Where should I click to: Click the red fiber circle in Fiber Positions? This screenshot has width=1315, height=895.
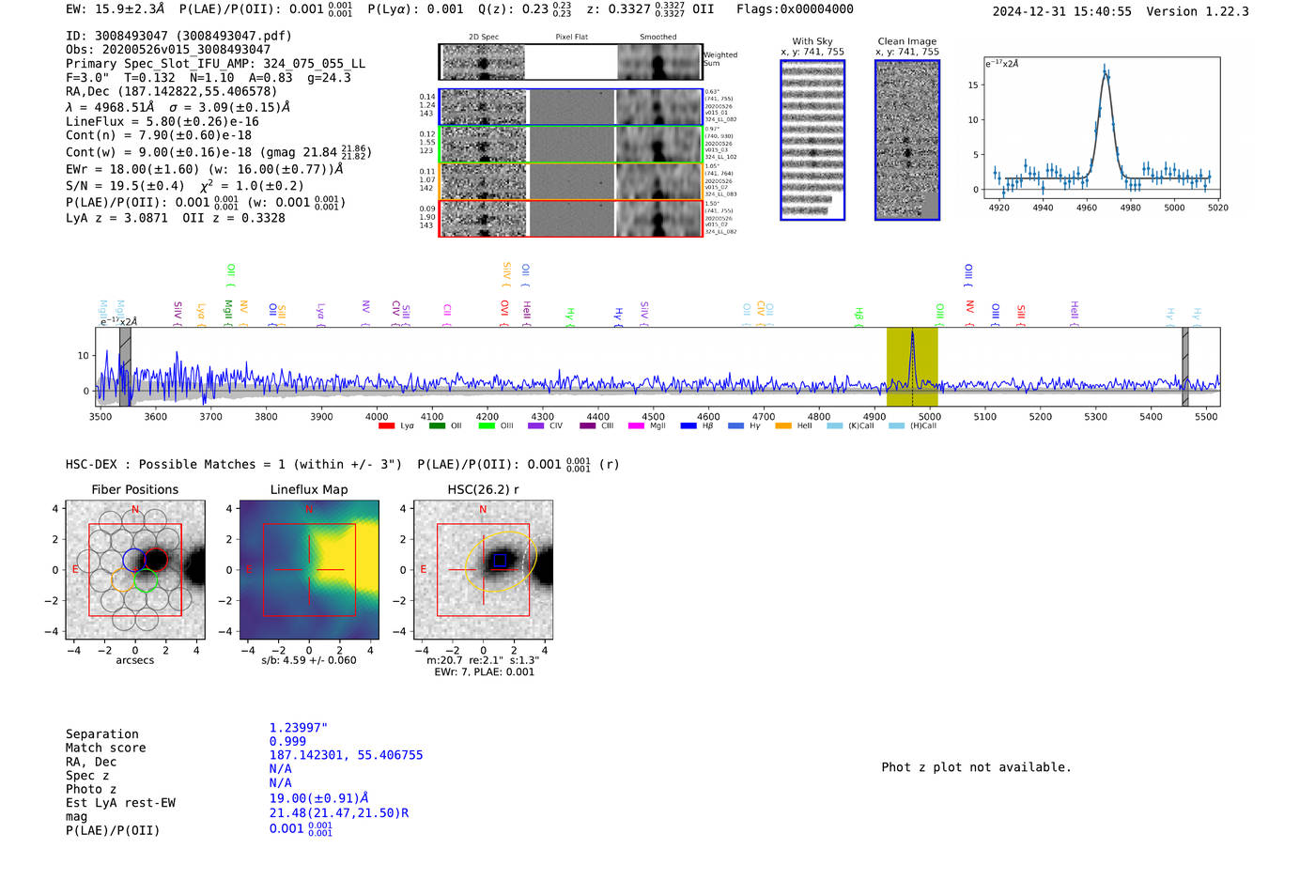click(x=156, y=560)
